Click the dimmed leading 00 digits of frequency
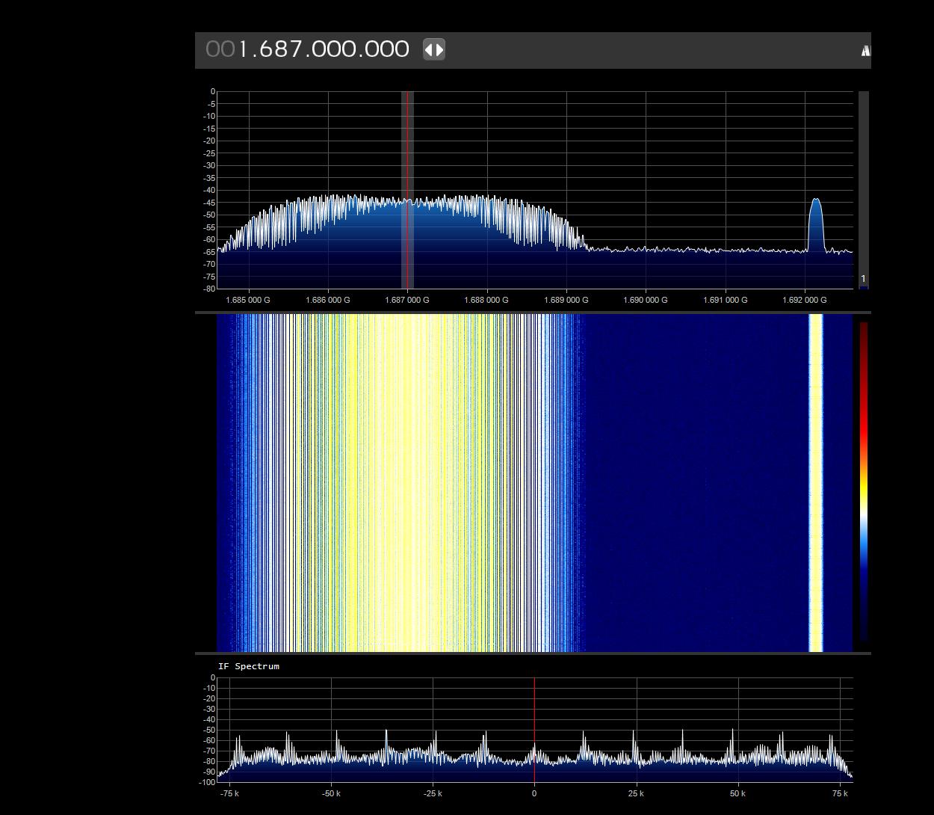The height and width of the screenshot is (815, 934). click(x=220, y=49)
